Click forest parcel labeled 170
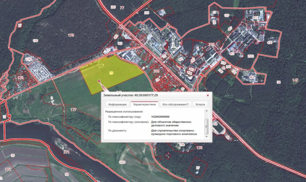 [x=71, y=35]
